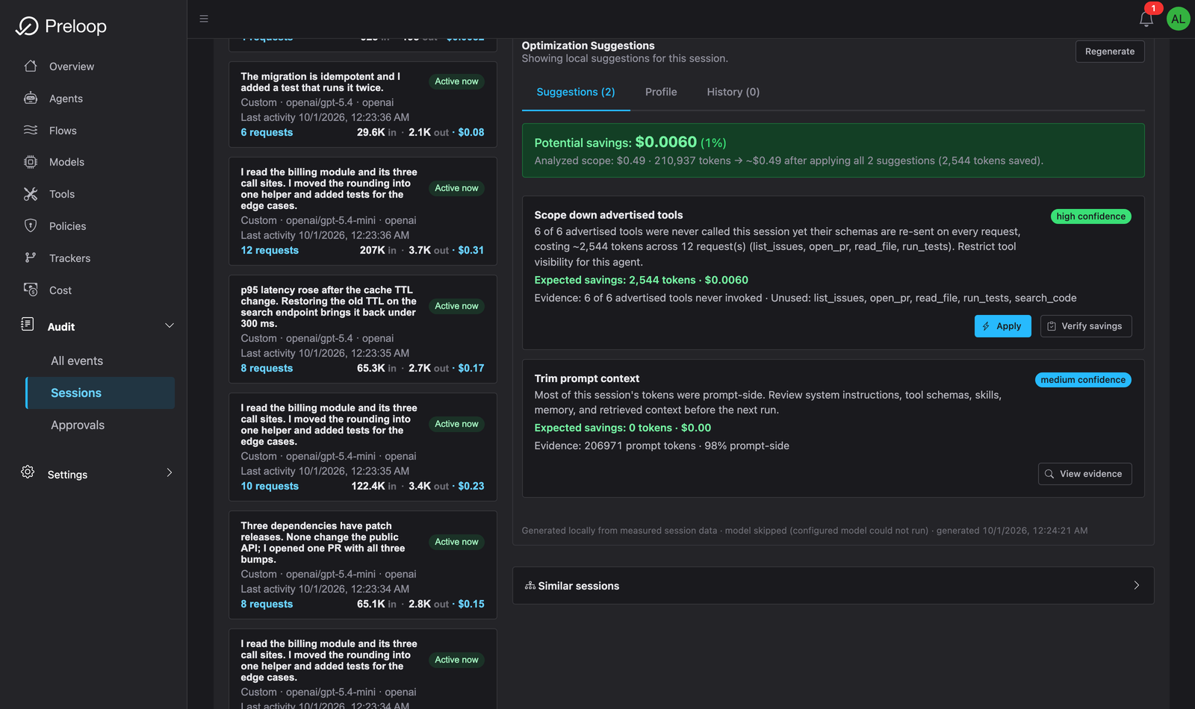Toggle the hamburger sidebar menu icon

204,19
